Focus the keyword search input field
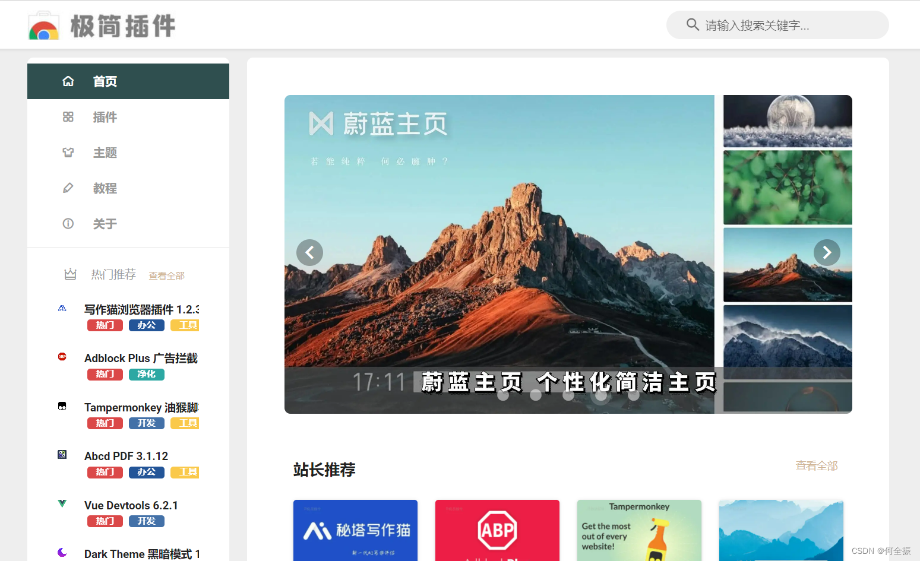The image size is (920, 561). coord(777,25)
